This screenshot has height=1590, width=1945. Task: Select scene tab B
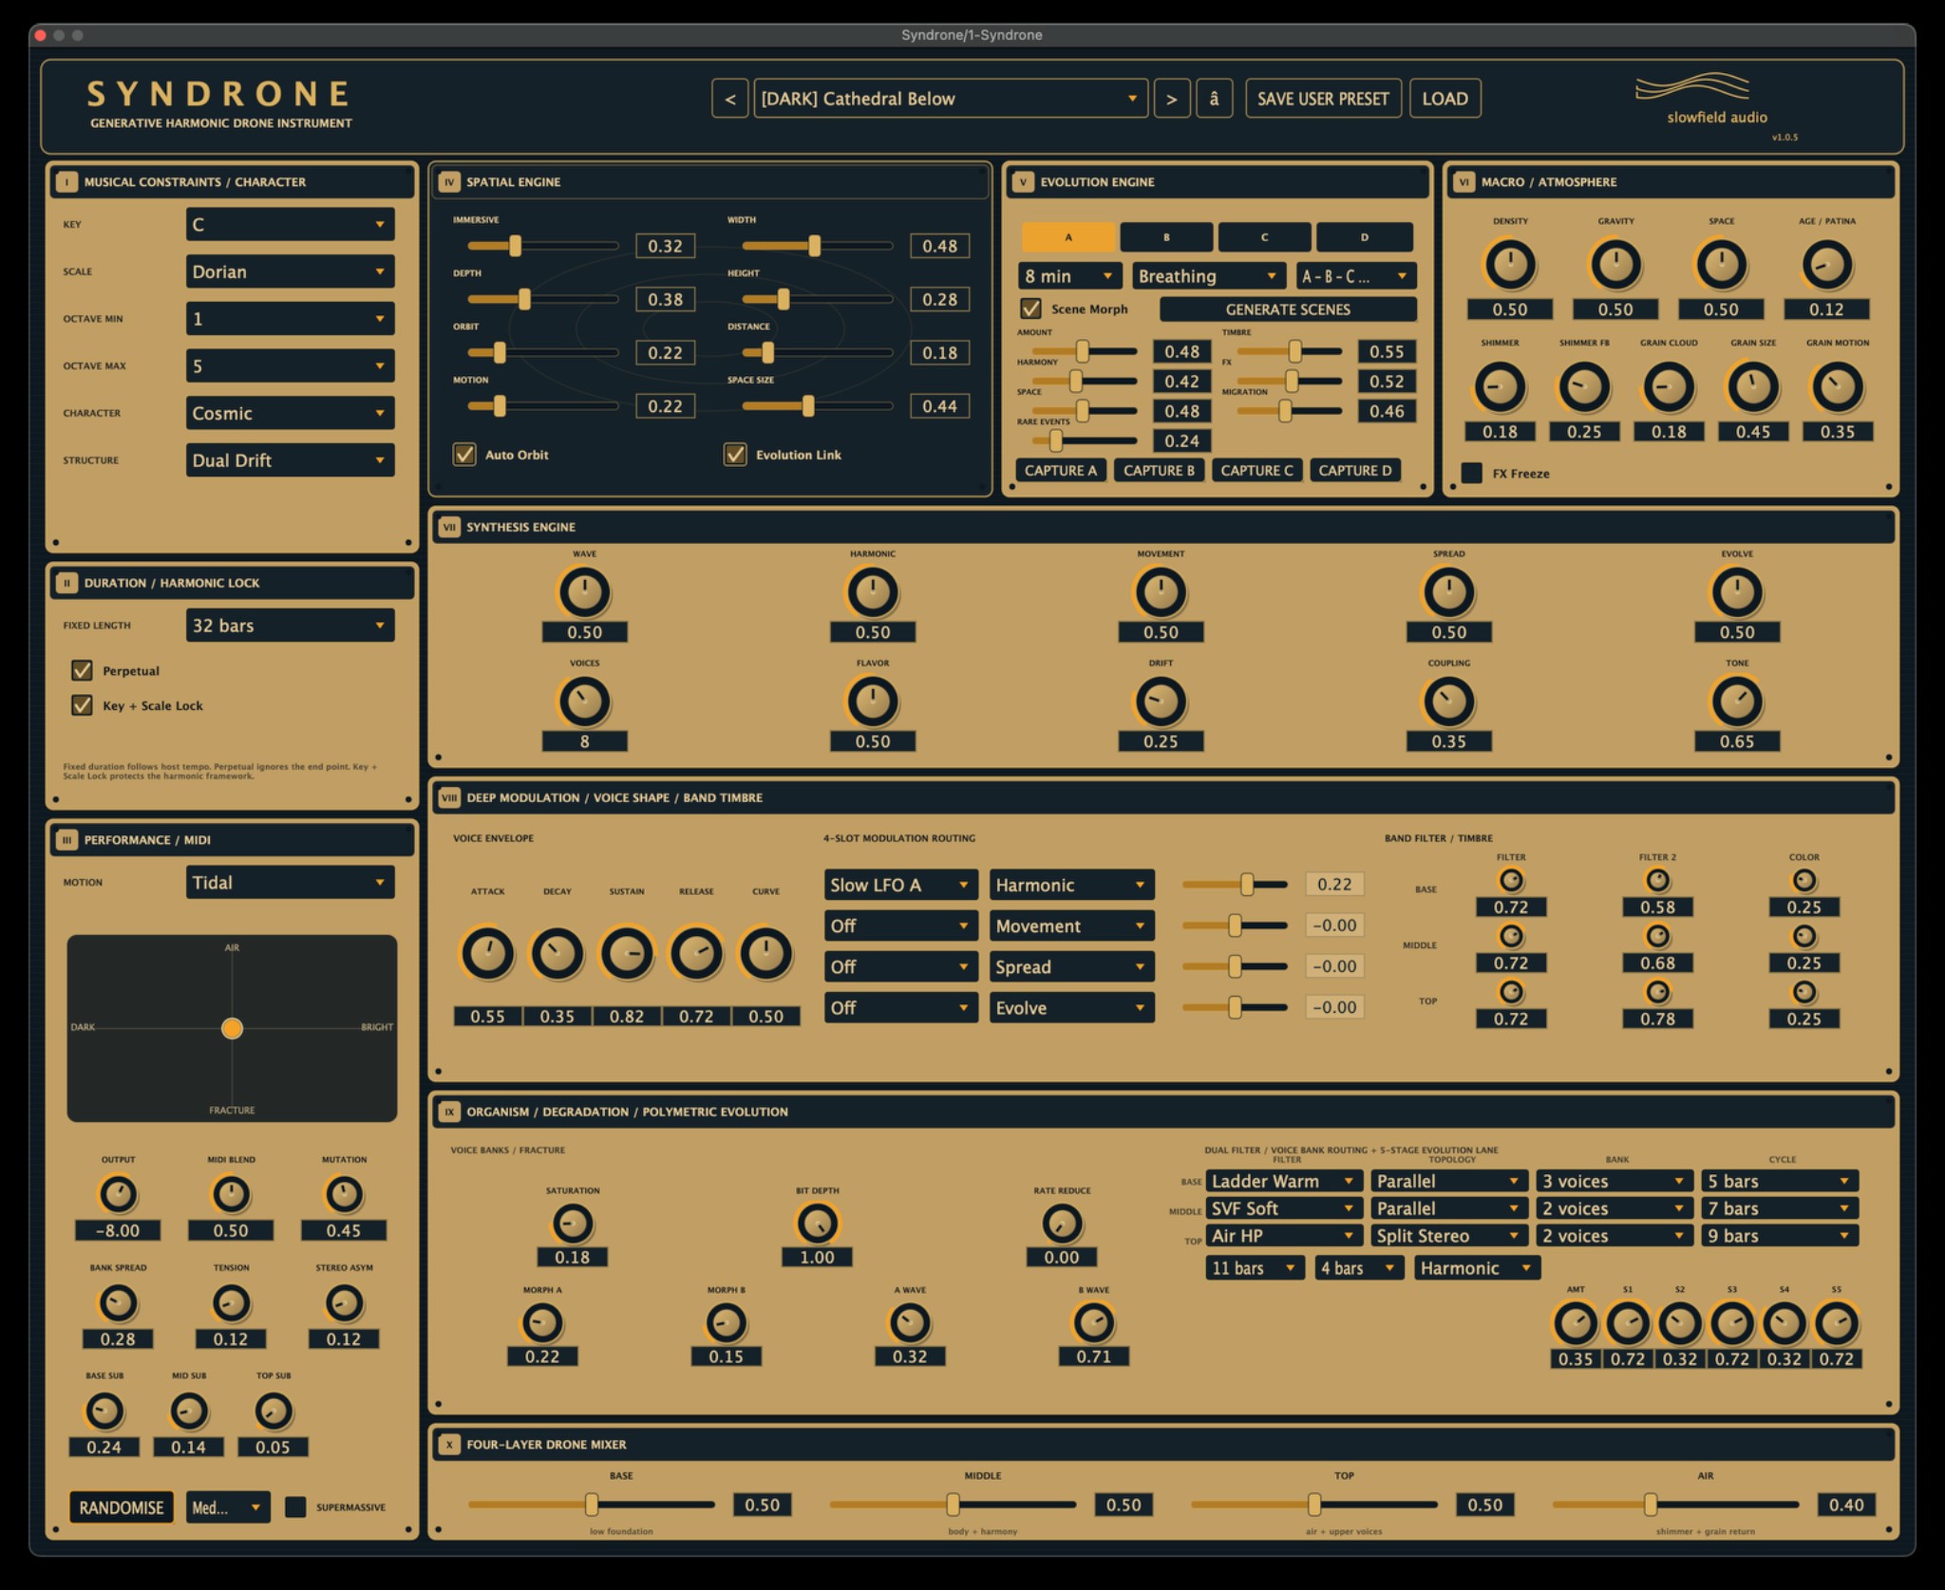pos(1166,237)
